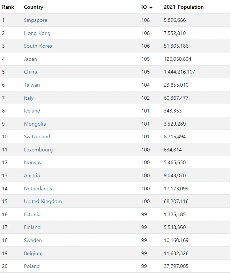
Task: Sort table by Country column header
Action: point(33,7)
